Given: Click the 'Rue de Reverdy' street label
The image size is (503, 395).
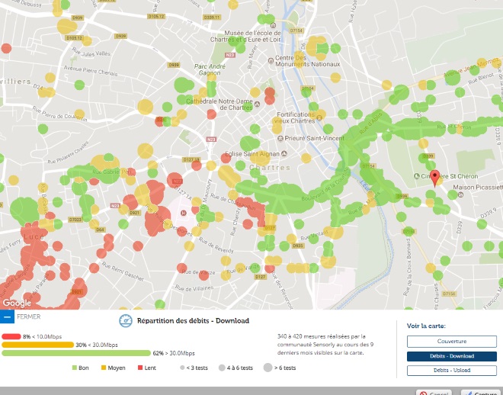Looking at the screenshot, I should 216,246.
